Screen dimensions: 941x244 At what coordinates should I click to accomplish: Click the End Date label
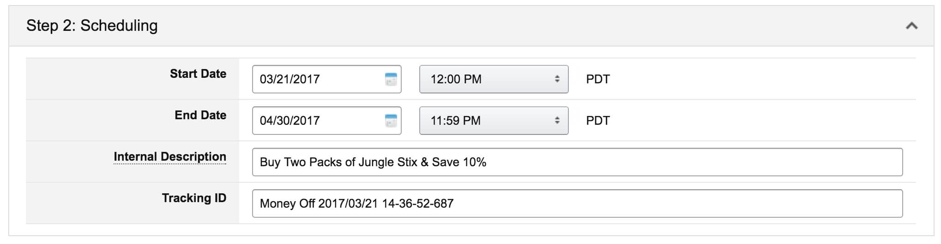[200, 115]
